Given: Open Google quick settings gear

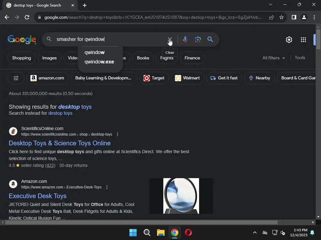Looking at the screenshot, I should pos(289,40).
